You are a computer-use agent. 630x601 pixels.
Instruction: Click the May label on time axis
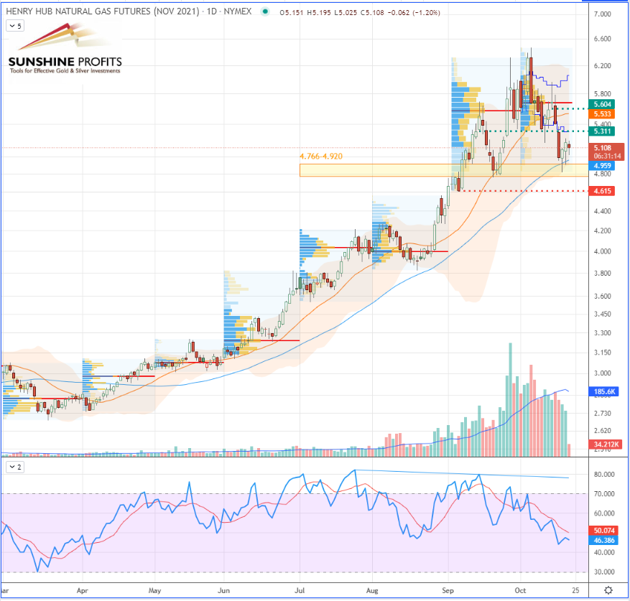coord(154,590)
